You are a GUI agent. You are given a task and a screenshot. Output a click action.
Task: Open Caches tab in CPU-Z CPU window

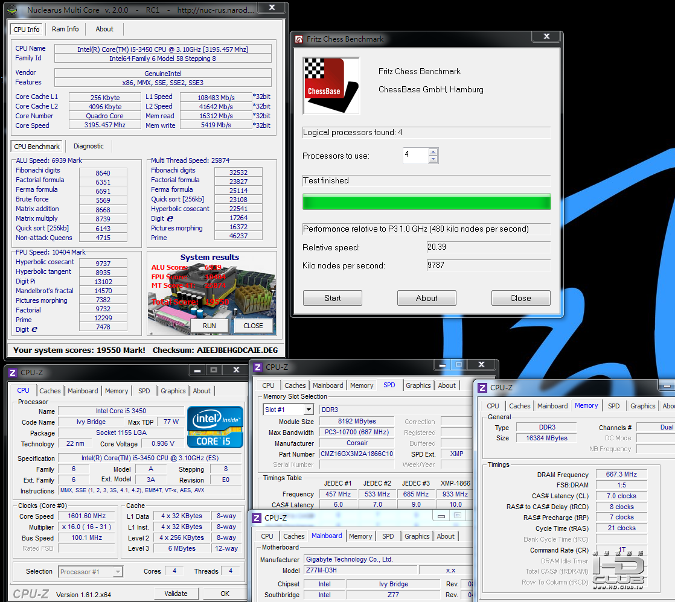[50, 391]
